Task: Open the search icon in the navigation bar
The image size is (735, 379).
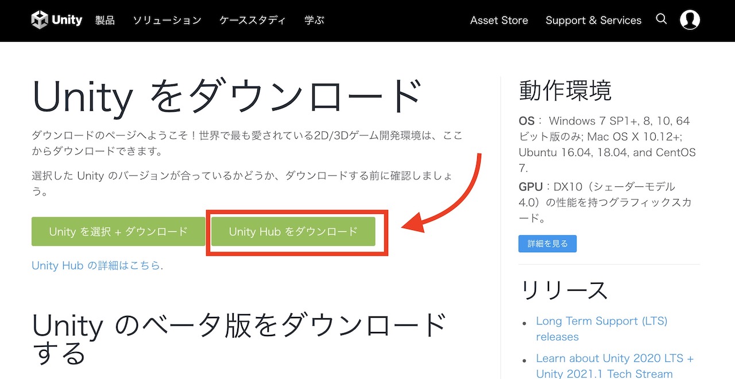Action: [x=661, y=19]
